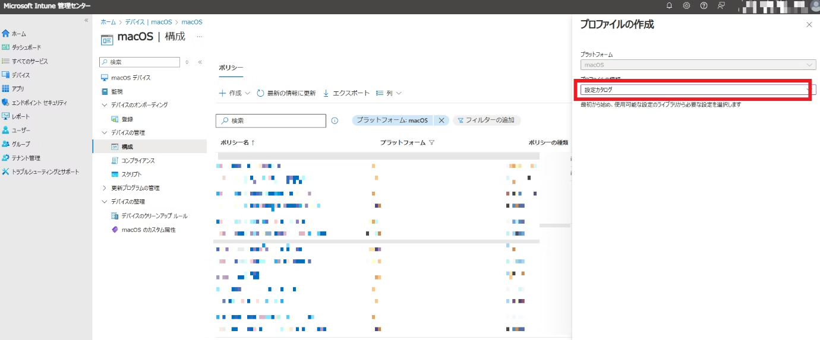Close the プロファイルの作成 panel

pyautogui.click(x=809, y=24)
